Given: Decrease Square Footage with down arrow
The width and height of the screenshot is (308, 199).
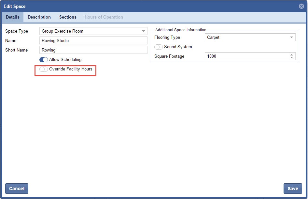Looking at the screenshot, I should (291, 58).
